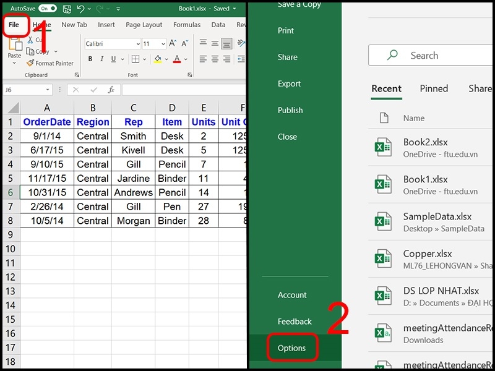
Task: Click Print in backstage menu
Action: [286, 30]
